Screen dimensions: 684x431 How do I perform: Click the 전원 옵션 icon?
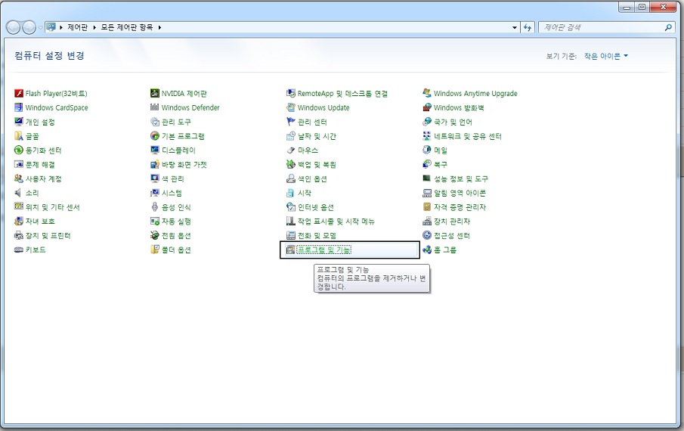(155, 236)
